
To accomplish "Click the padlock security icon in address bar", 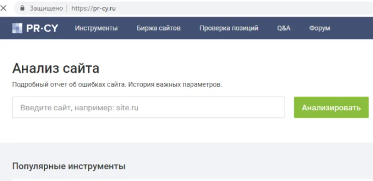I will (x=22, y=8).
